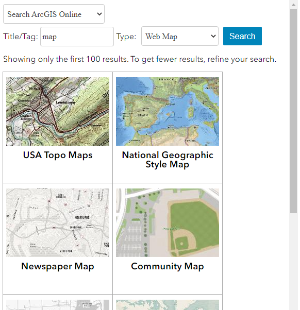This screenshot has width=300, height=310.
Task: Click the scrollbar up arrow
Action: pyautogui.click(x=293, y=5)
